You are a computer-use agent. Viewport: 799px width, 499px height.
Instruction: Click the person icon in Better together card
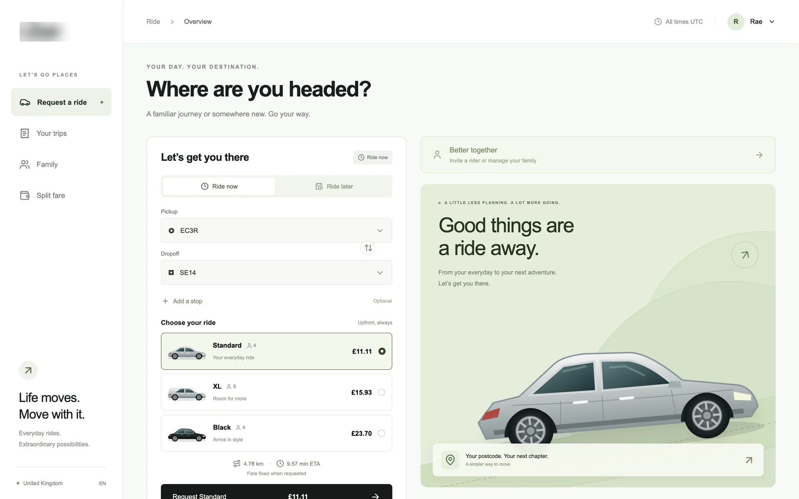pyautogui.click(x=437, y=155)
